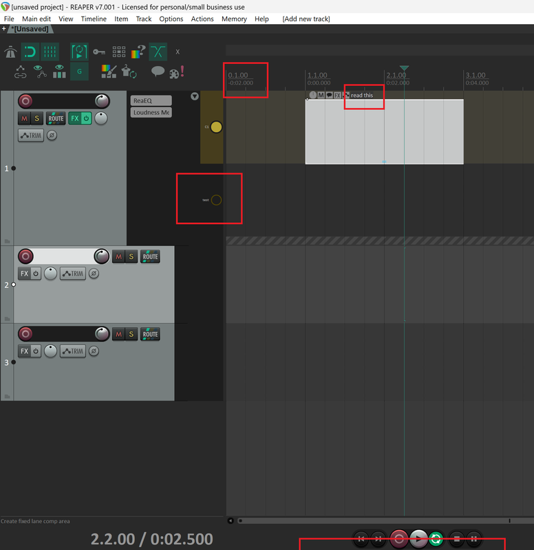
Task: Open the Main edit menu
Action: click(36, 19)
